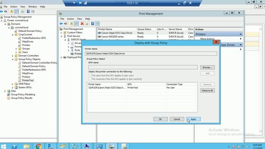
Task: Select the PrinterTest deployment row in the list
Action: 142,88
